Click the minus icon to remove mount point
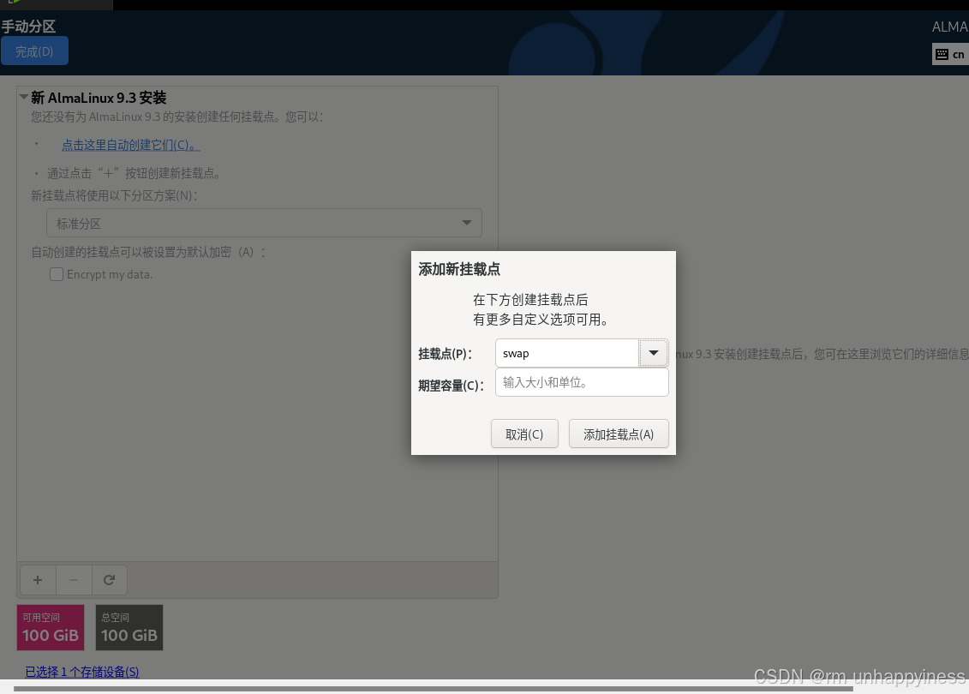The width and height of the screenshot is (969, 694). click(x=74, y=580)
